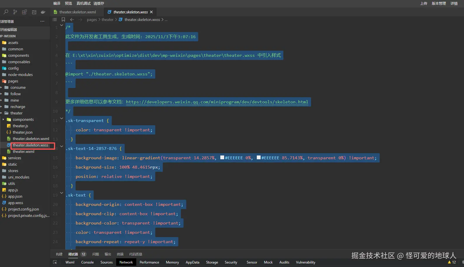The image size is (464, 267).
Task: Open the extensions blocks icon
Action: click(x=25, y=12)
